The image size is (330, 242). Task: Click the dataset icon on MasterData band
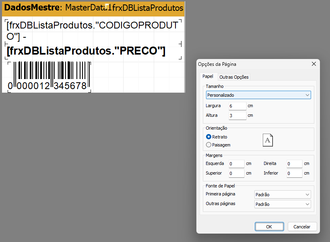[107, 6]
